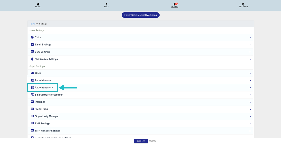The image size is (281, 144).
Task: Open the Color settings label
Action: 38,37
